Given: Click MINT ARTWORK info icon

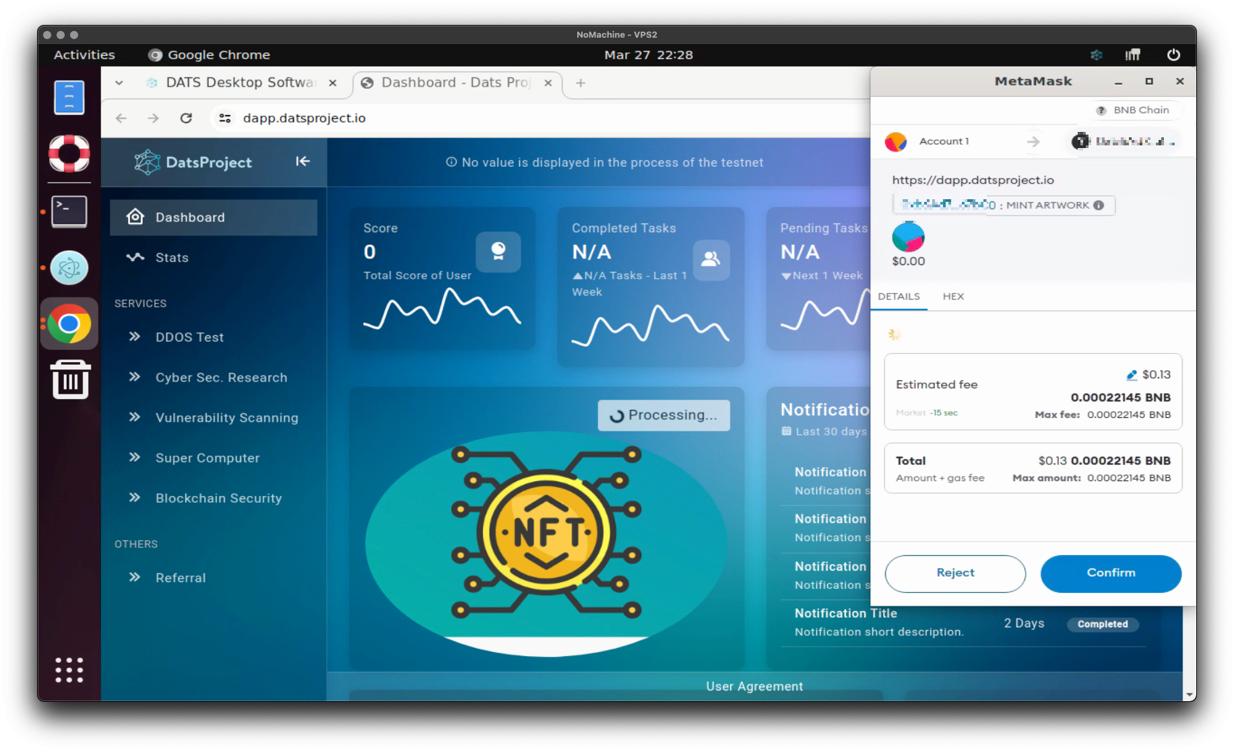Looking at the screenshot, I should (x=1099, y=205).
